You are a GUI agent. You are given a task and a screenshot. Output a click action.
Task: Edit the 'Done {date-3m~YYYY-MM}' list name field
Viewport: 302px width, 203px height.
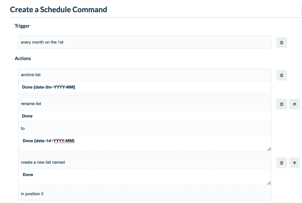(145, 87)
